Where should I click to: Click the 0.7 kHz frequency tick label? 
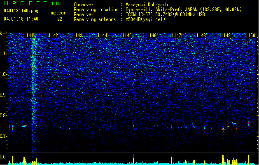(x=3, y=136)
